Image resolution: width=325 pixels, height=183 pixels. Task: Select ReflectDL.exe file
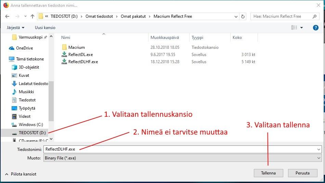(x=80, y=55)
